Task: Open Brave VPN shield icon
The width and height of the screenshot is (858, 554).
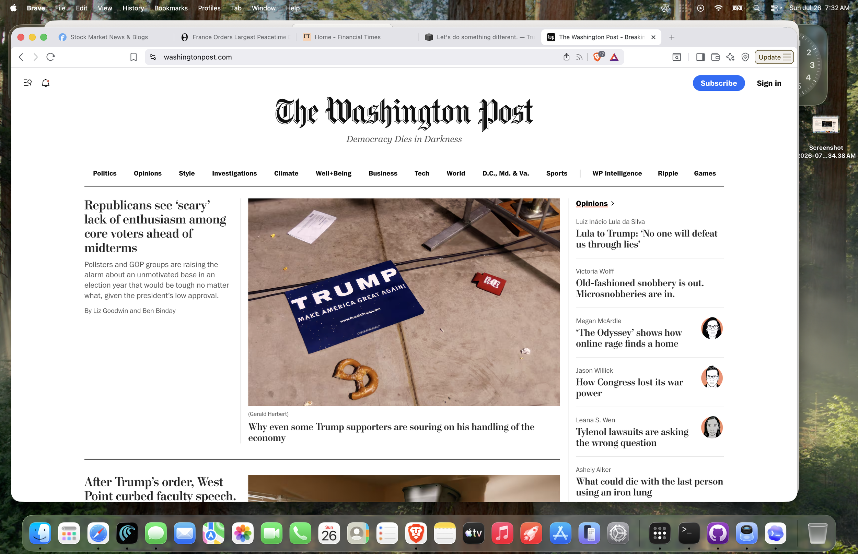Action: [745, 57]
